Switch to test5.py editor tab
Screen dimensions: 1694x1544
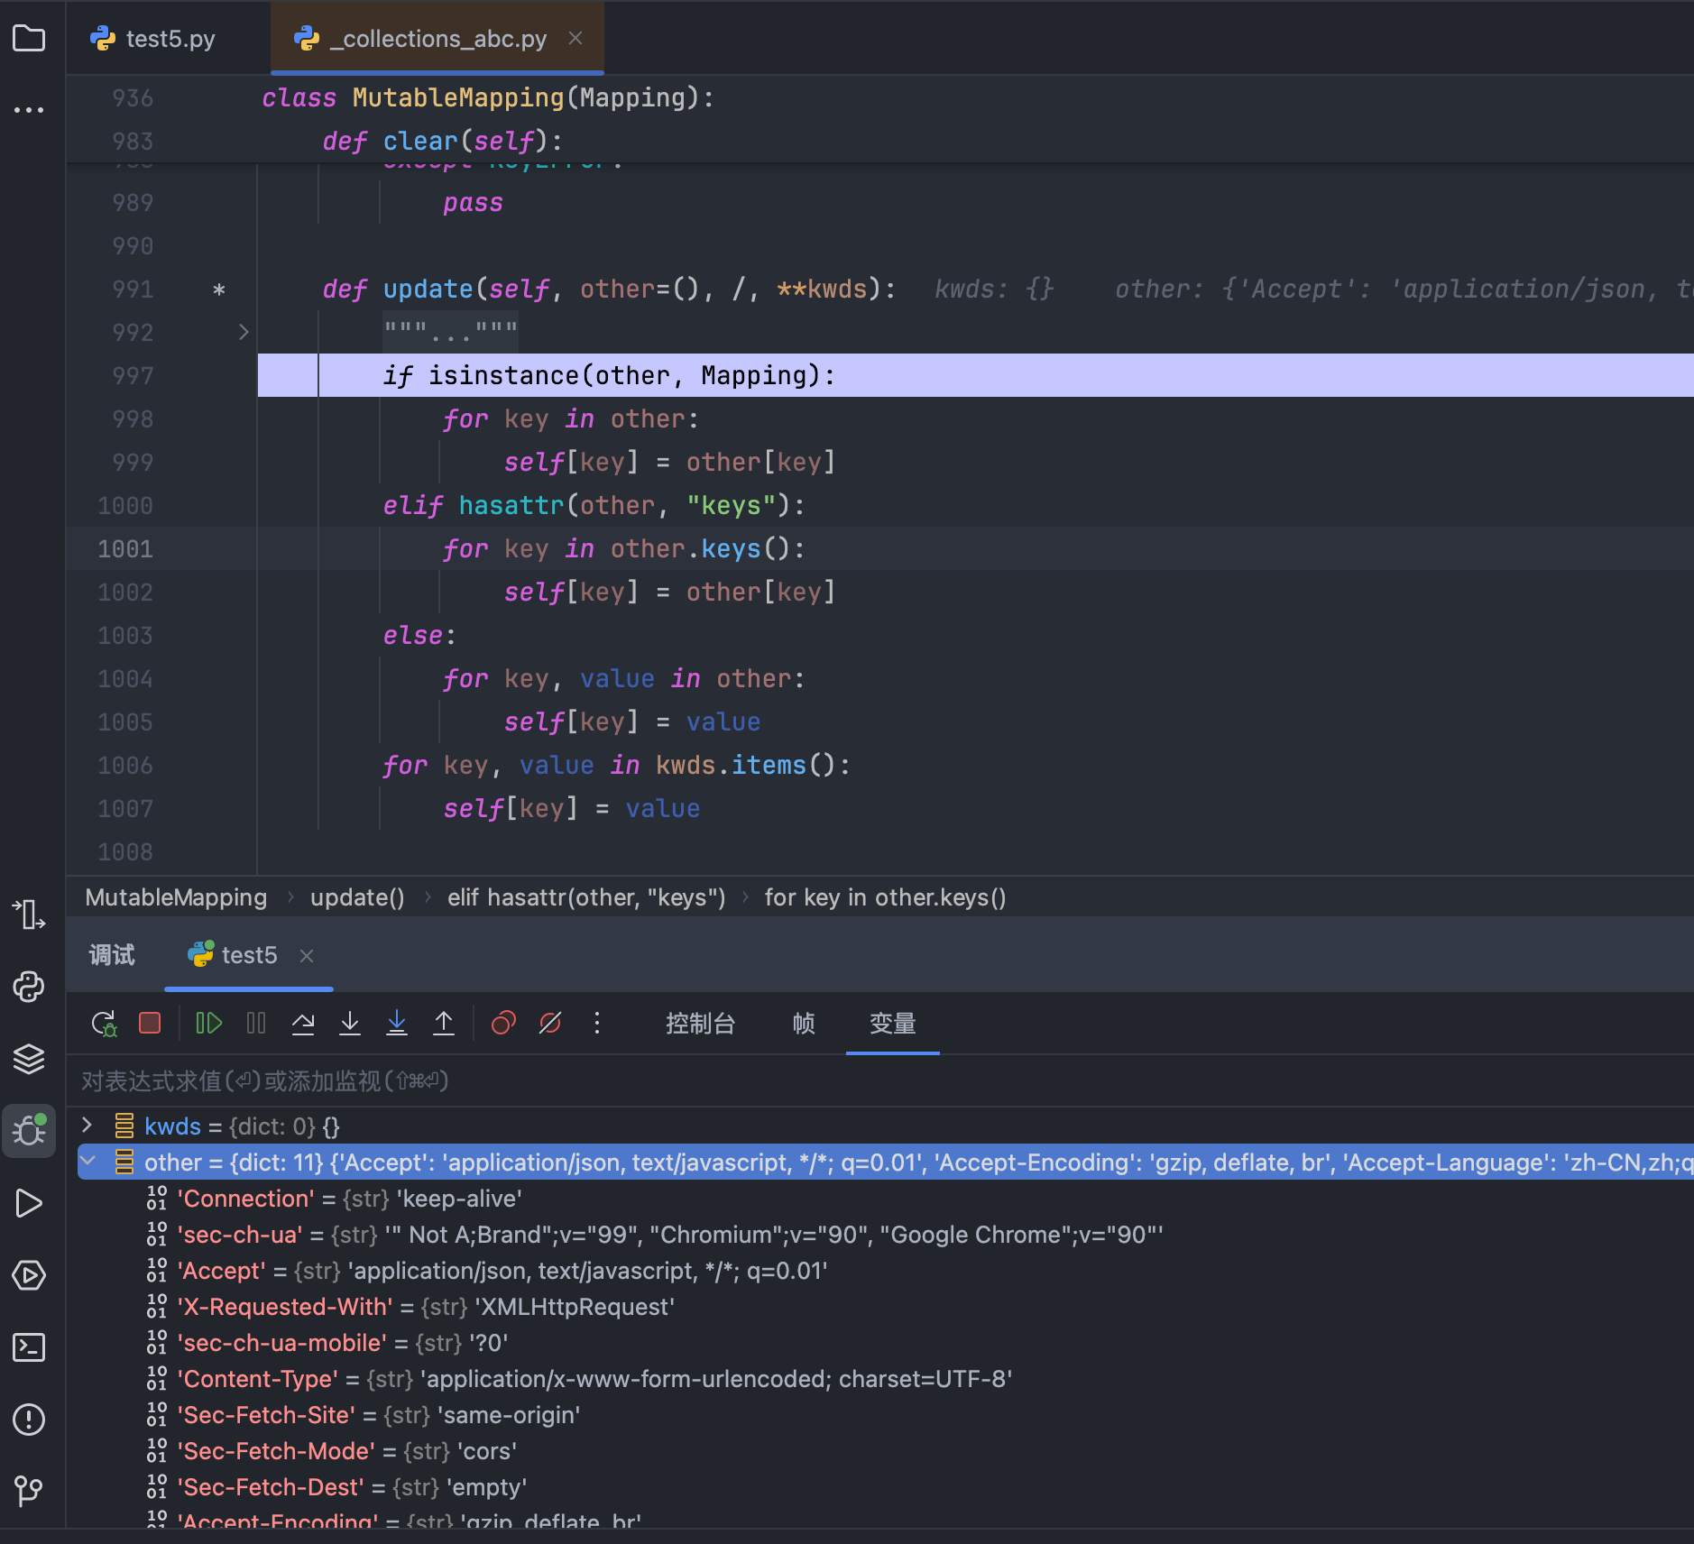pyautogui.click(x=170, y=39)
